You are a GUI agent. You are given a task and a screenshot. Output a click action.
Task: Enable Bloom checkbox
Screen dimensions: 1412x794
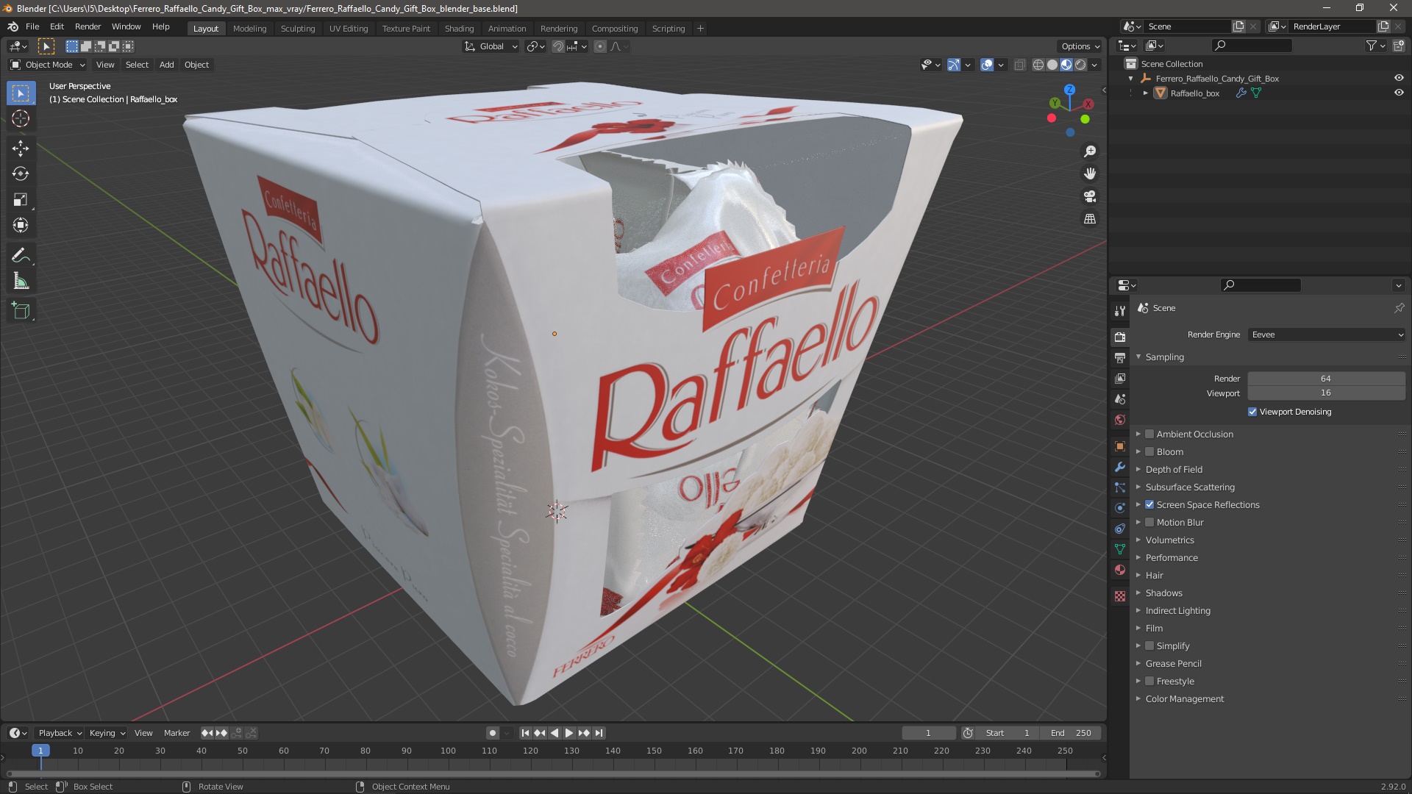point(1149,451)
